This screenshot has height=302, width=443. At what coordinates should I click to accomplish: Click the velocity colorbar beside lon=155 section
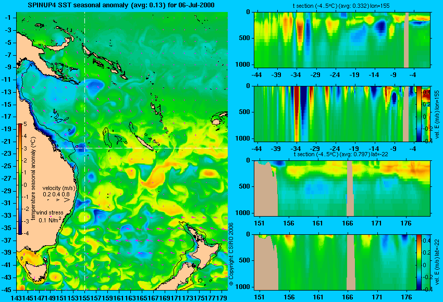pyautogui.click(x=420, y=115)
